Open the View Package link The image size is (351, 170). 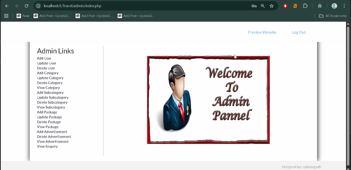click(48, 127)
